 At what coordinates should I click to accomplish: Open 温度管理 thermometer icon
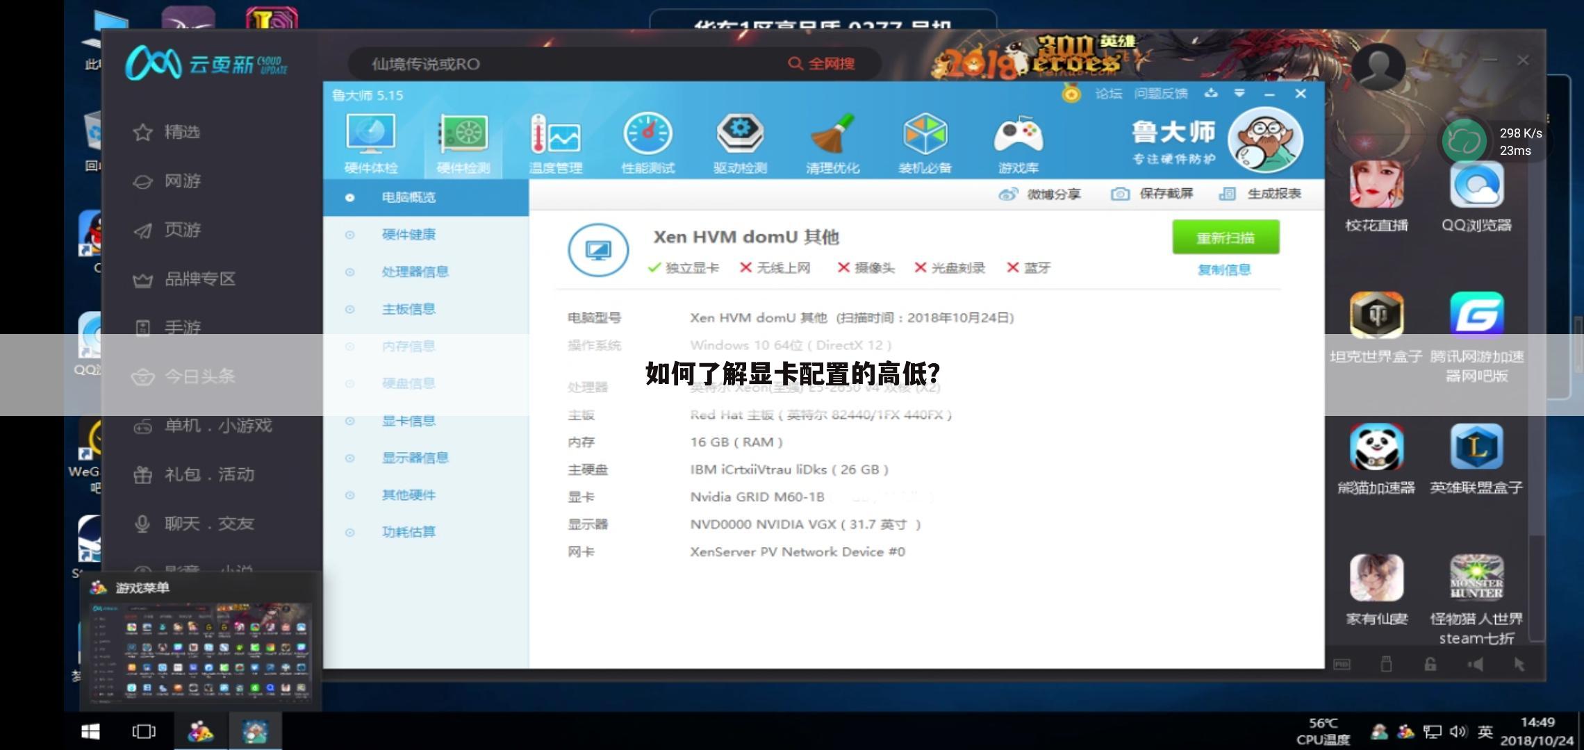point(556,143)
